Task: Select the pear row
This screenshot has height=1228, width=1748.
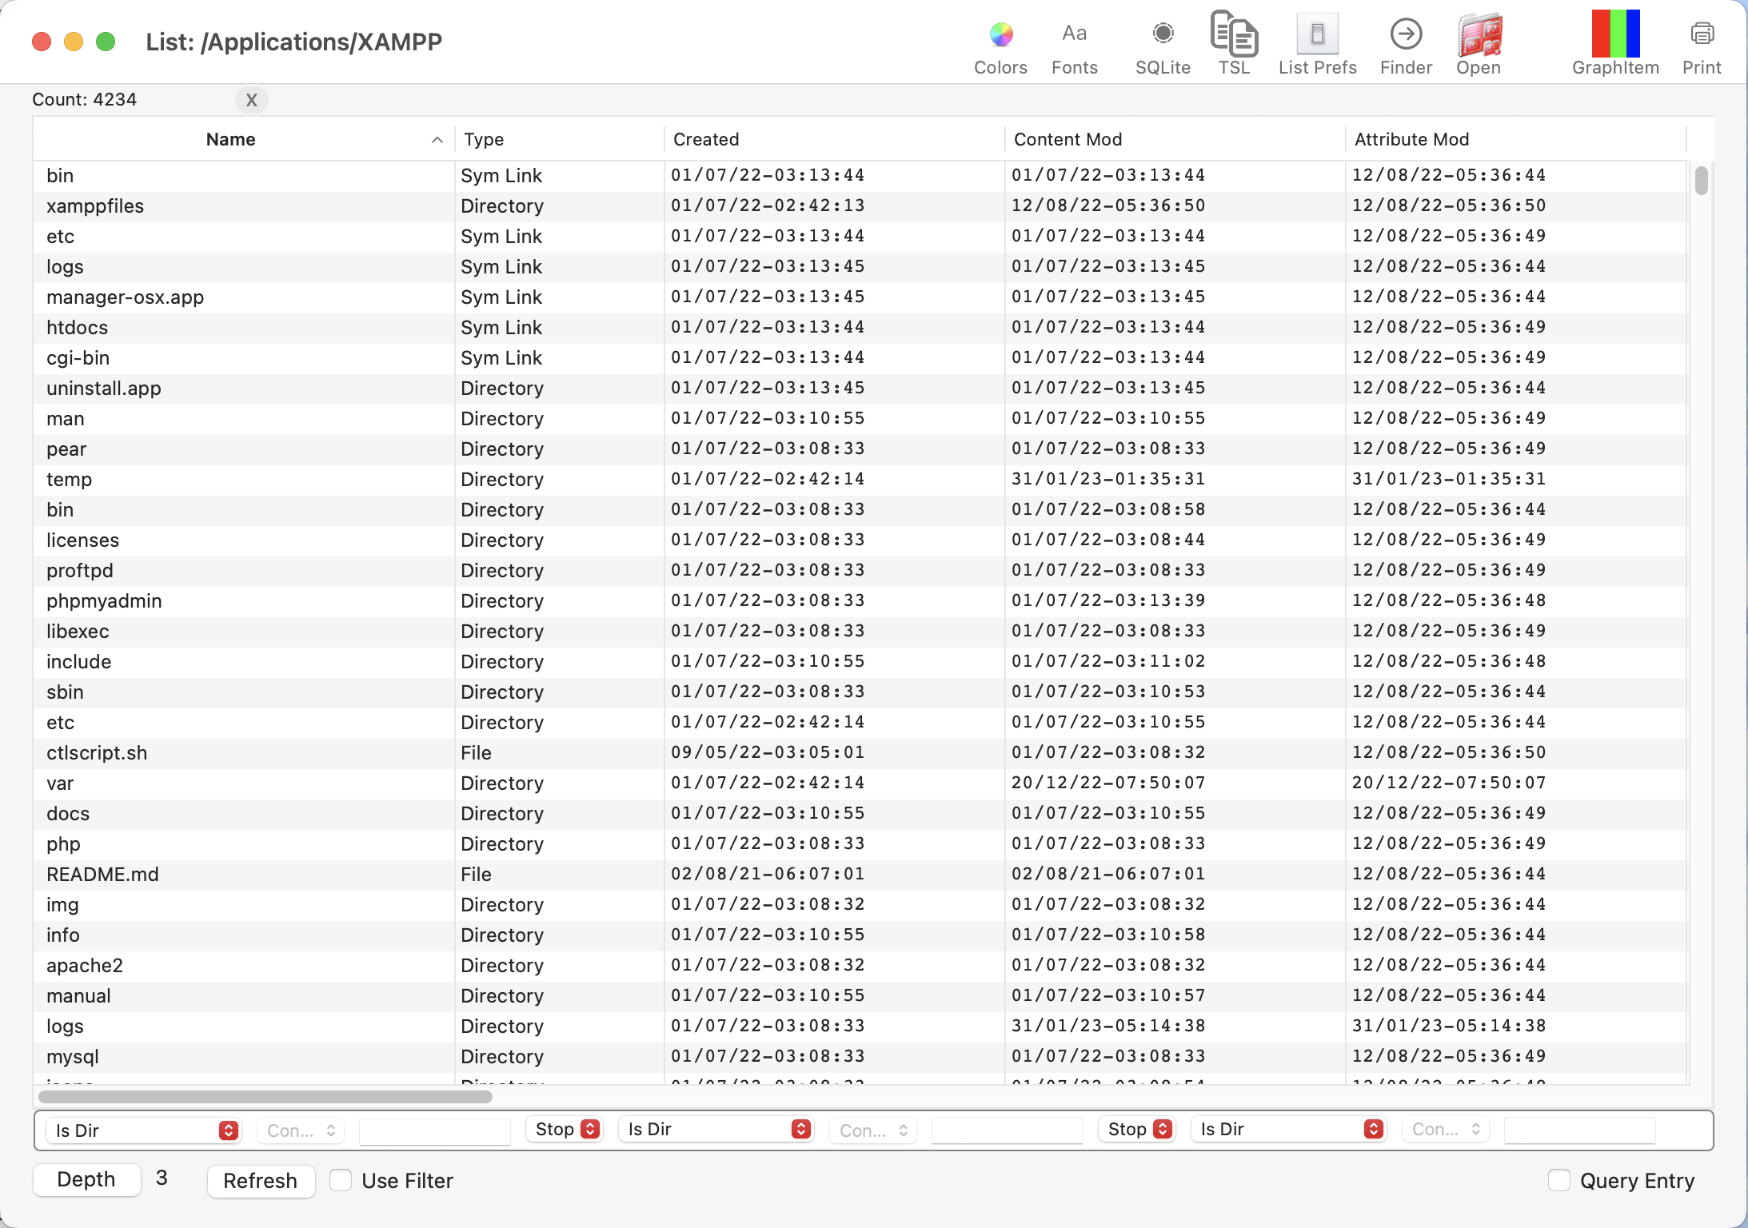Action: (x=860, y=449)
